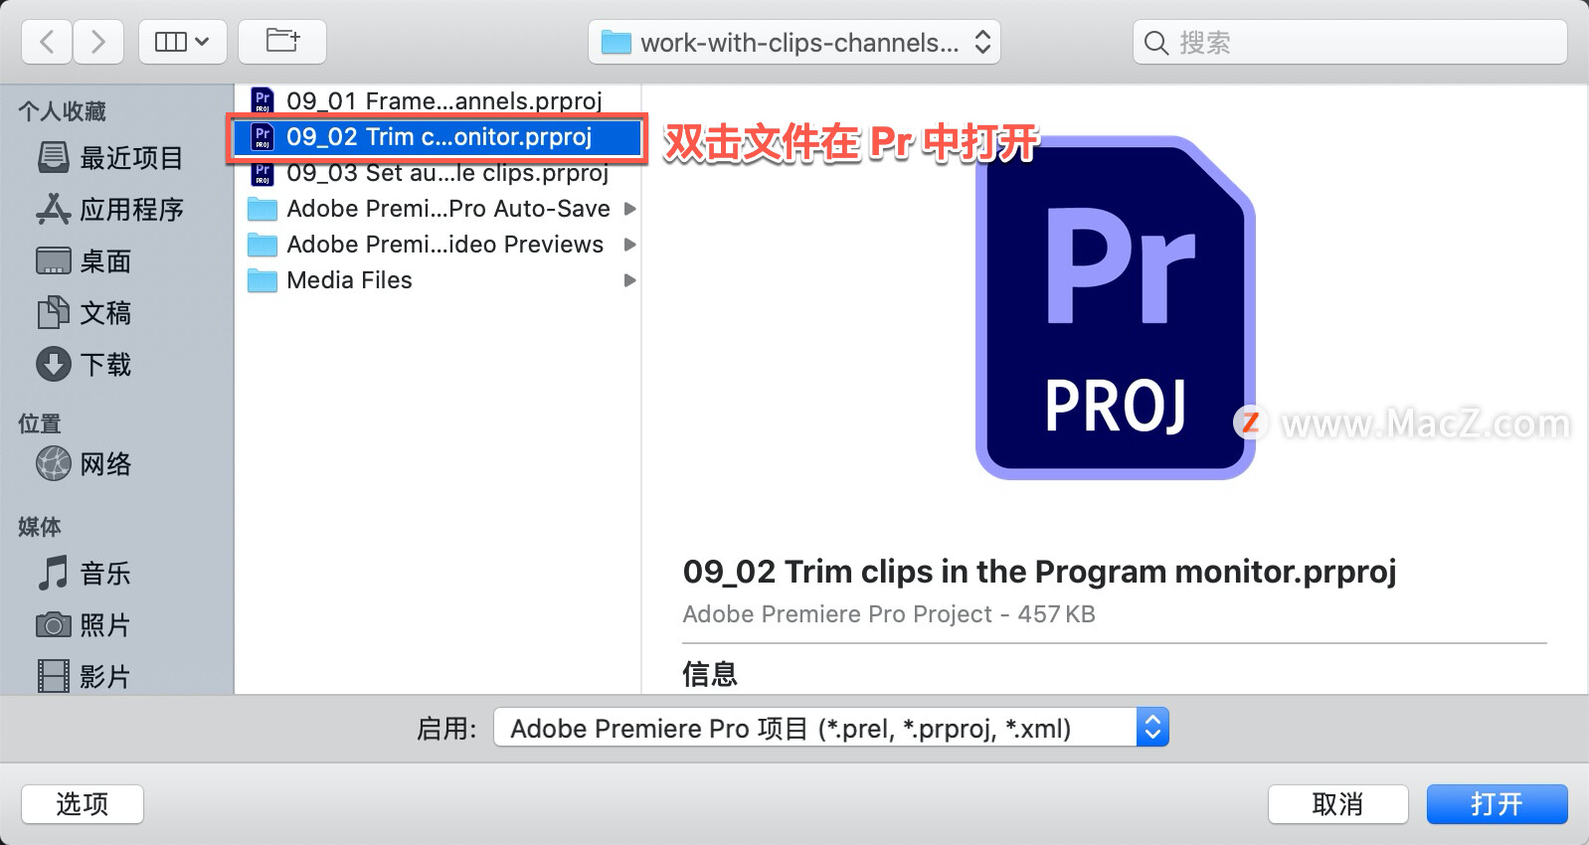Image resolution: width=1589 pixels, height=845 pixels.
Task: Open the work-with-clips-channels path popup
Action: (794, 43)
